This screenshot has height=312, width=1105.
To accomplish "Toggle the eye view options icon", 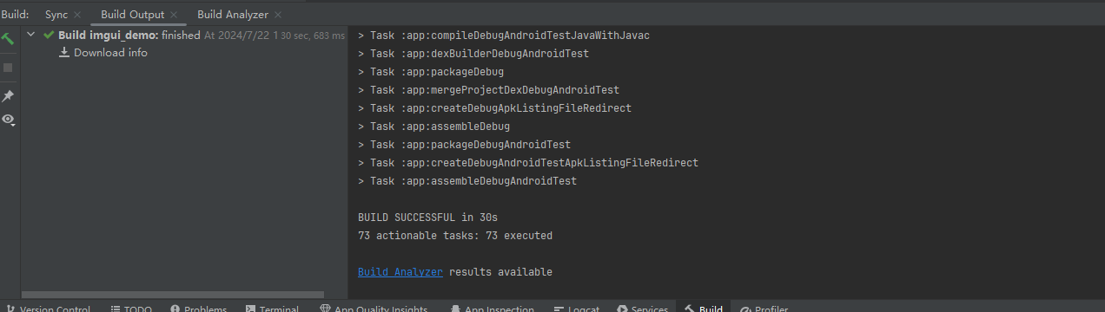I will (9, 120).
